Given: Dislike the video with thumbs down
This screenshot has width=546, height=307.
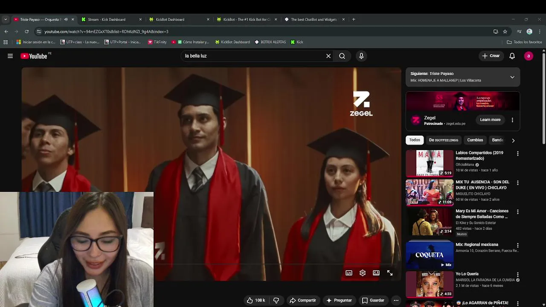Looking at the screenshot, I should (276, 300).
